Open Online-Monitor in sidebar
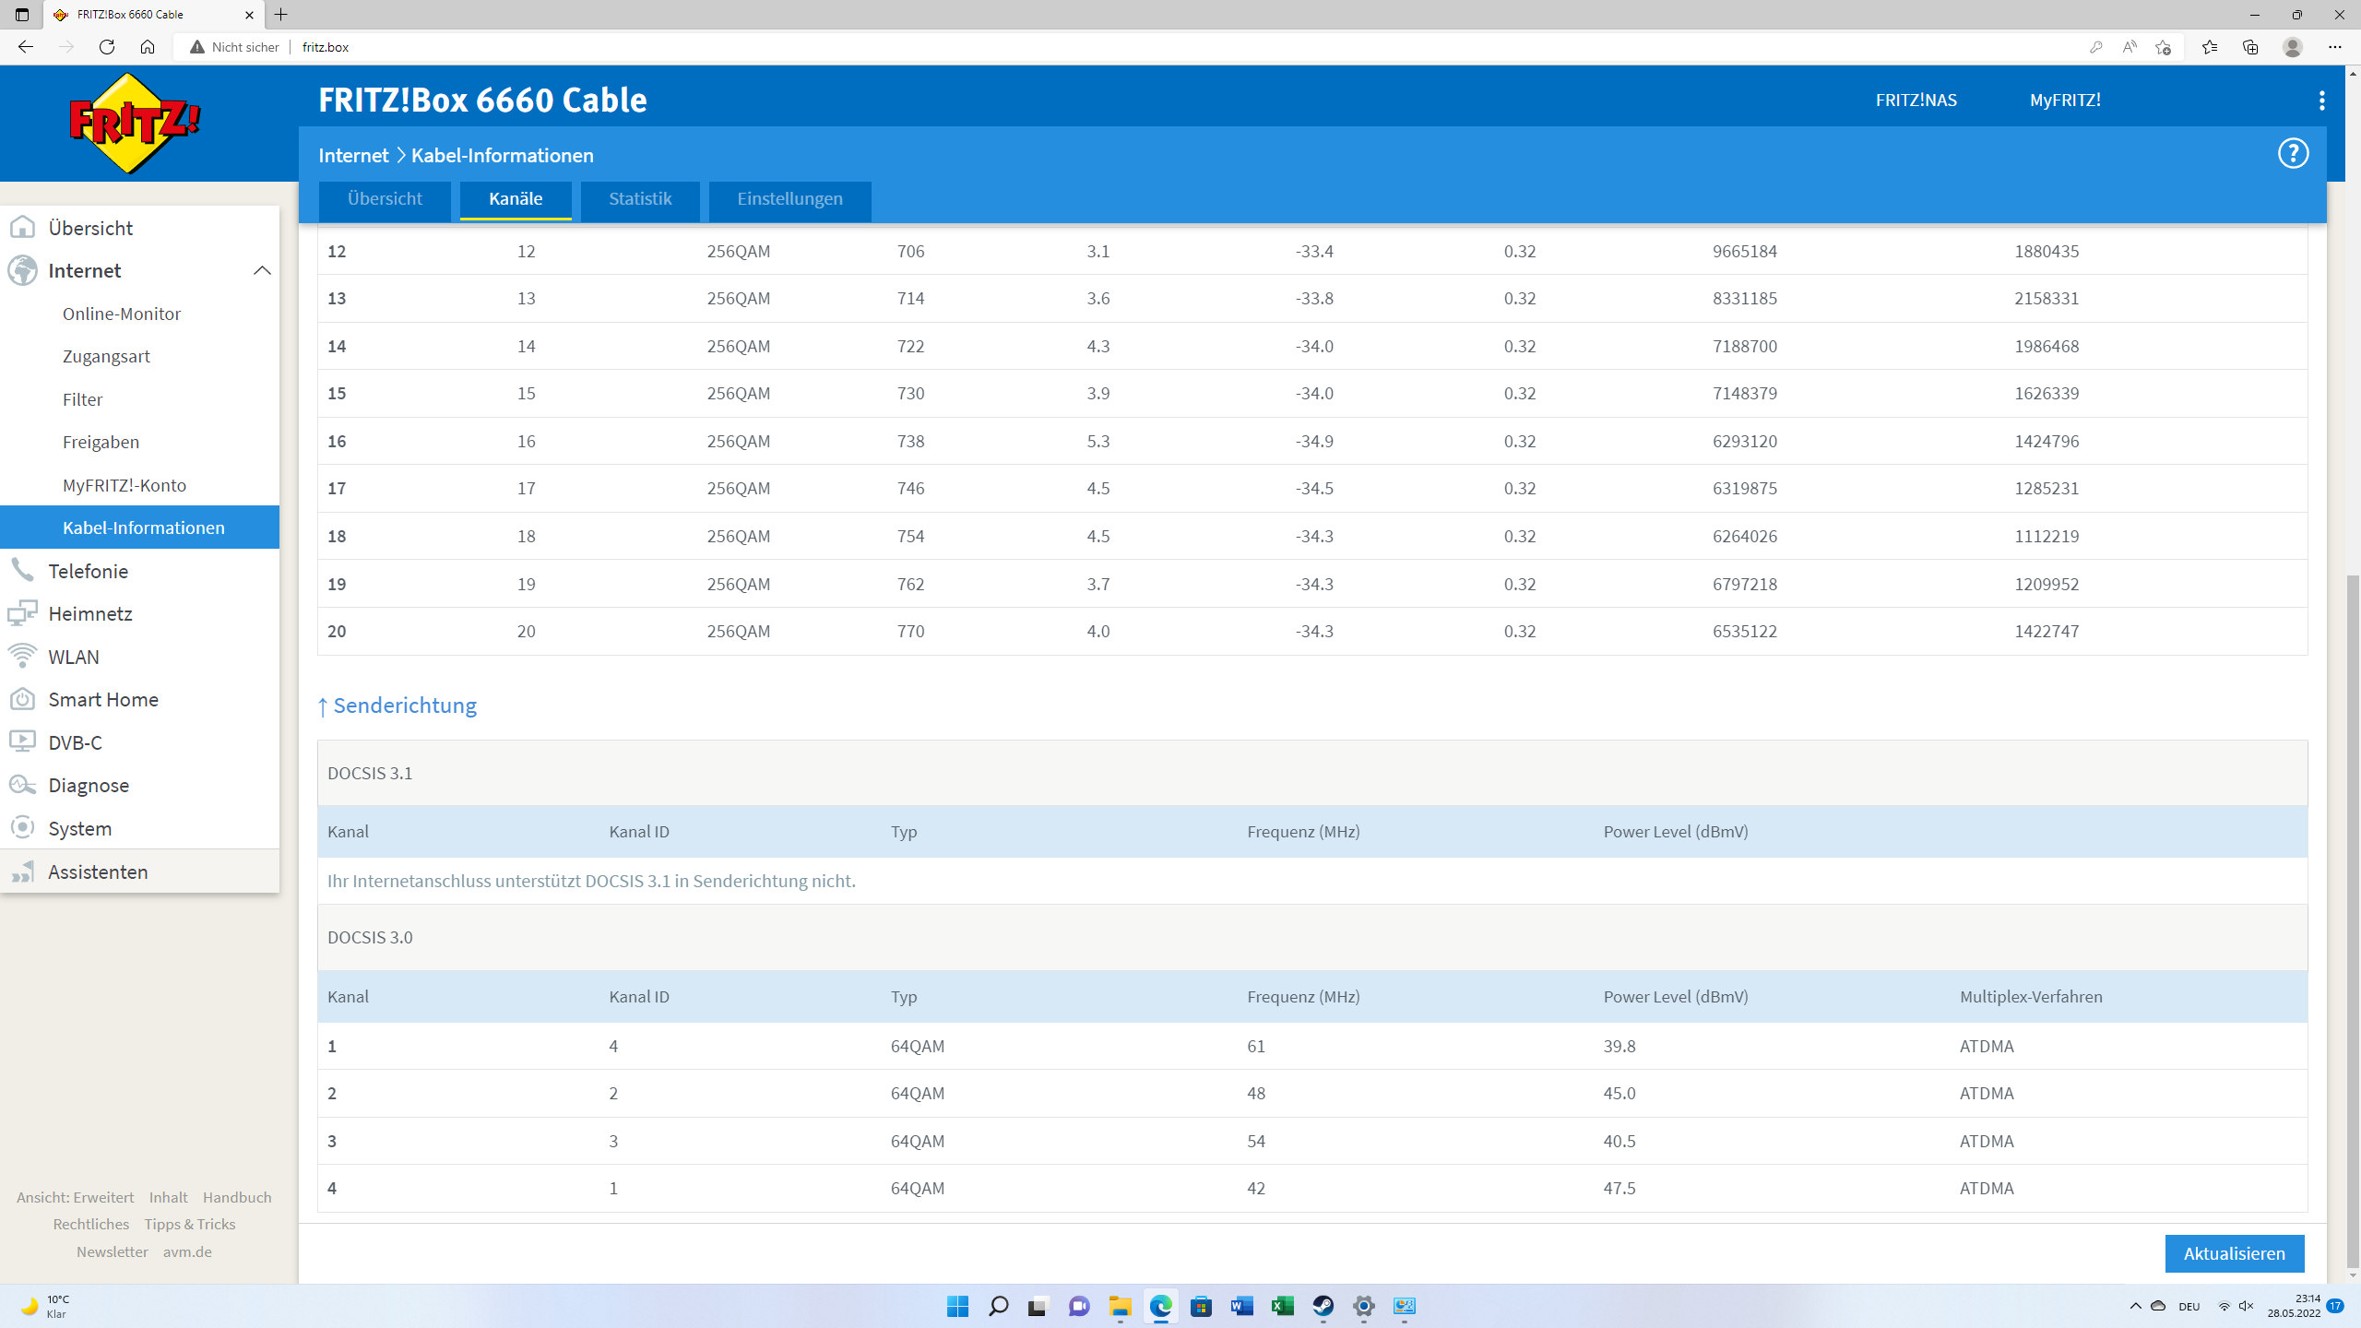 [122, 314]
